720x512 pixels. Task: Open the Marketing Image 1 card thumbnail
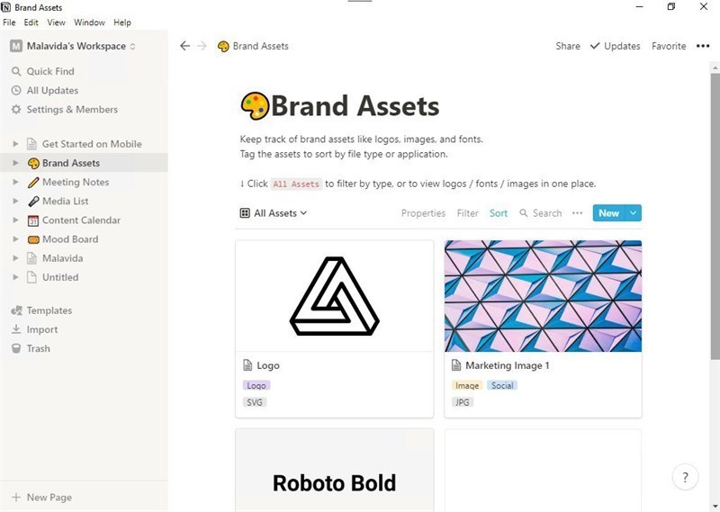point(544,296)
